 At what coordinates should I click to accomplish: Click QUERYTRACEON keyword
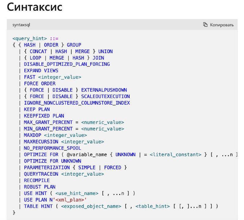[x=41, y=174]
